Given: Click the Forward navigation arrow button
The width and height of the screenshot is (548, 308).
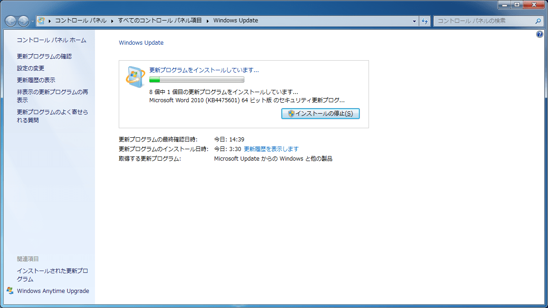Looking at the screenshot, I should click(x=24, y=21).
